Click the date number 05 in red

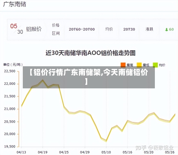pos(14,26)
